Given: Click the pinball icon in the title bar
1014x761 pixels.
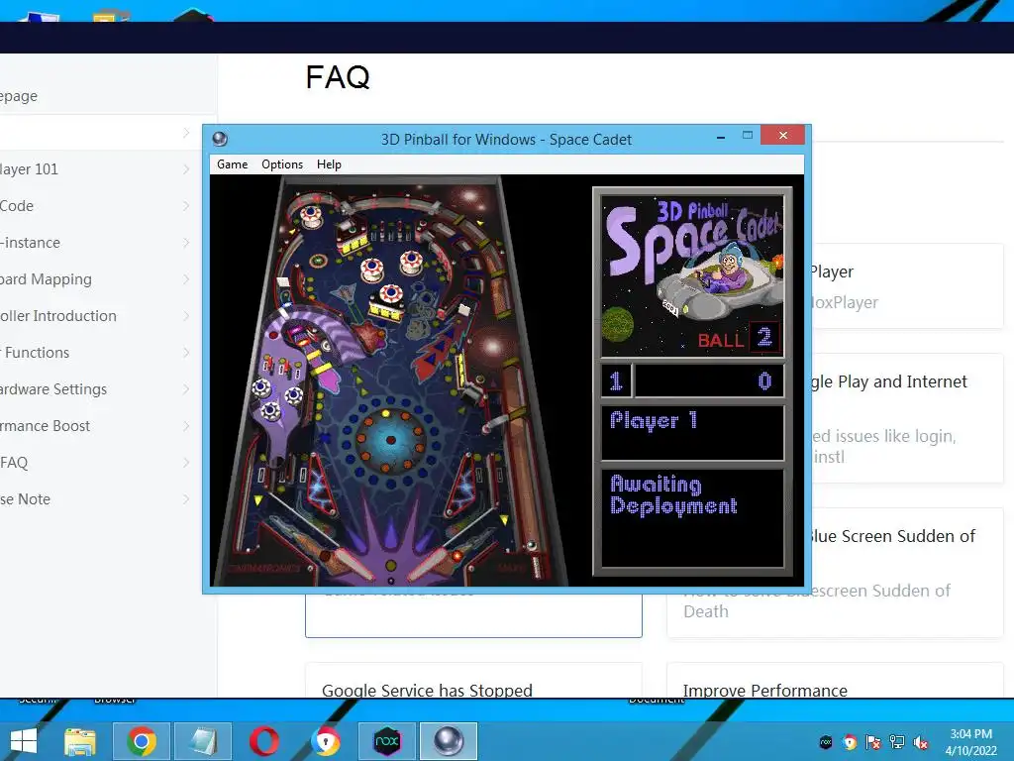Looking at the screenshot, I should (x=220, y=139).
